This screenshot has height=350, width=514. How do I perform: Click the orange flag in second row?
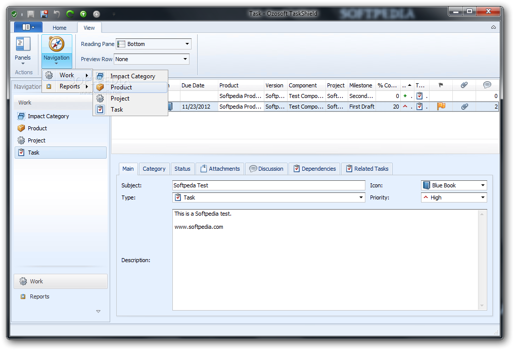441,106
